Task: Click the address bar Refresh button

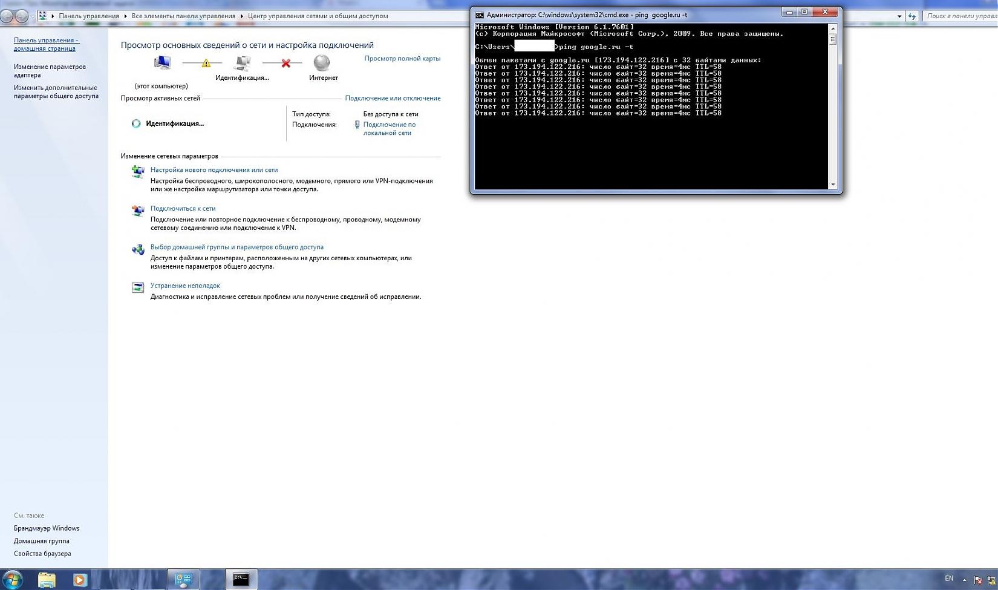Action: 912,16
